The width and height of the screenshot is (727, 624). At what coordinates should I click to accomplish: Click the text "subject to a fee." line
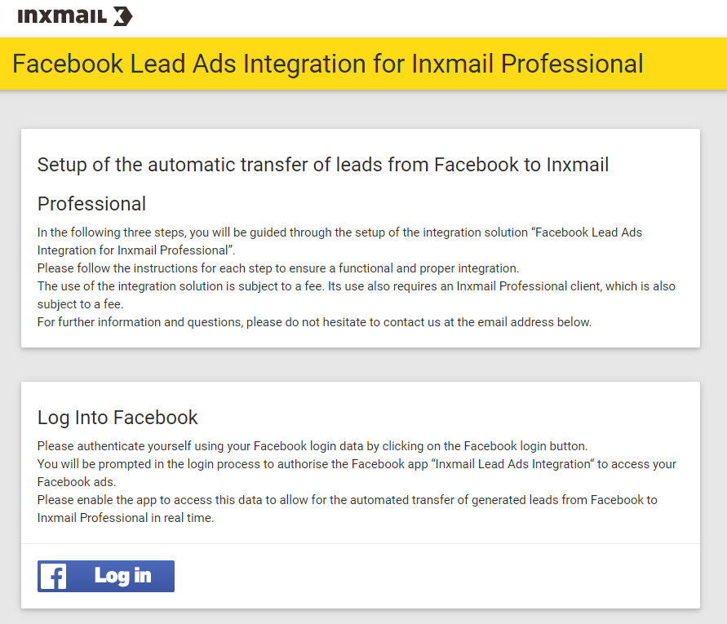coord(80,304)
